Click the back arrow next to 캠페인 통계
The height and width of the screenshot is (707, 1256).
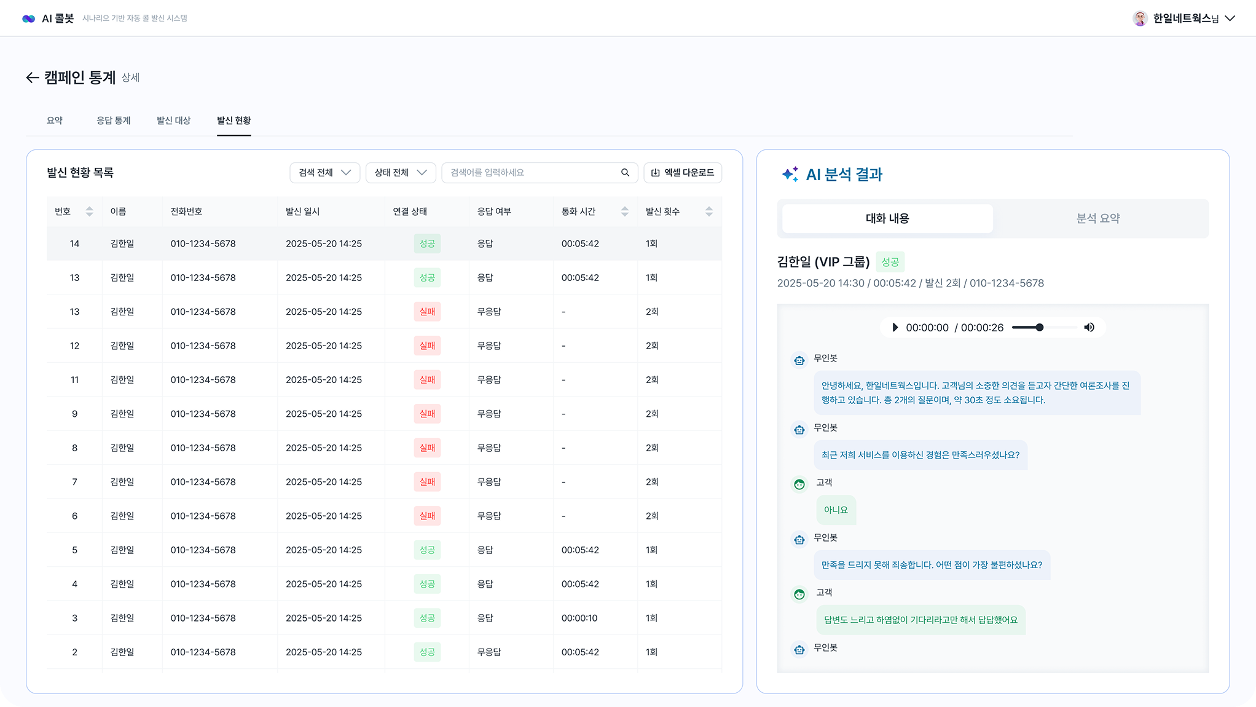33,77
